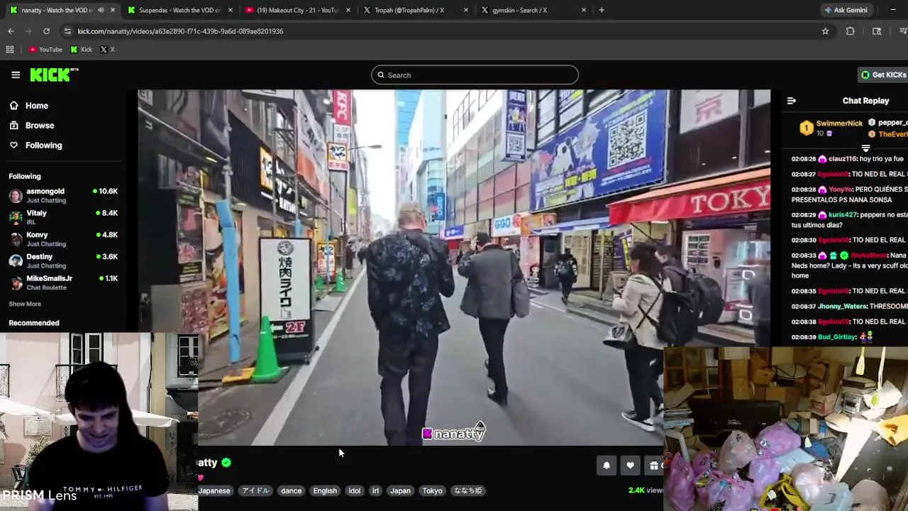Open the Kick hamburger menu

tap(16, 75)
